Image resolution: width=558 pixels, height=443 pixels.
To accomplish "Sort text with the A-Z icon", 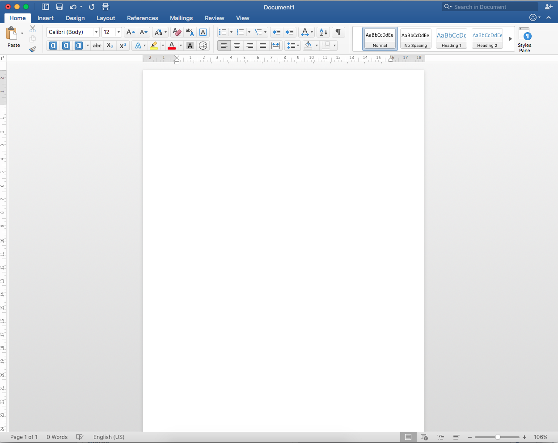I will tap(323, 32).
